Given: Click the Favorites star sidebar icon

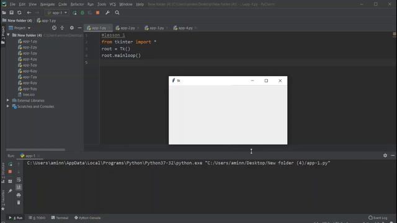Looking at the screenshot, I should [2, 209].
